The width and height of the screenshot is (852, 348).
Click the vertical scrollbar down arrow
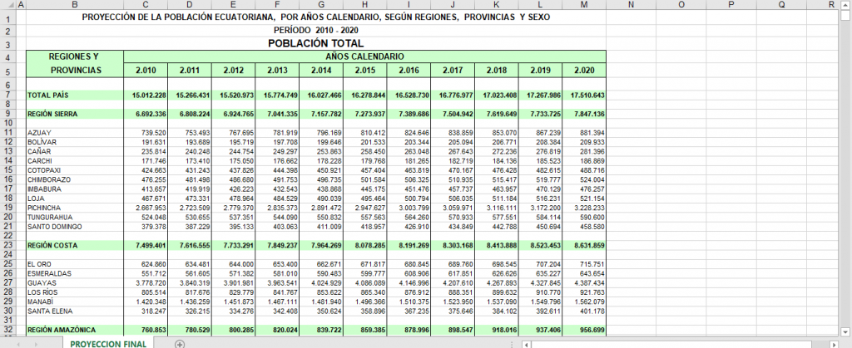pos(846,331)
